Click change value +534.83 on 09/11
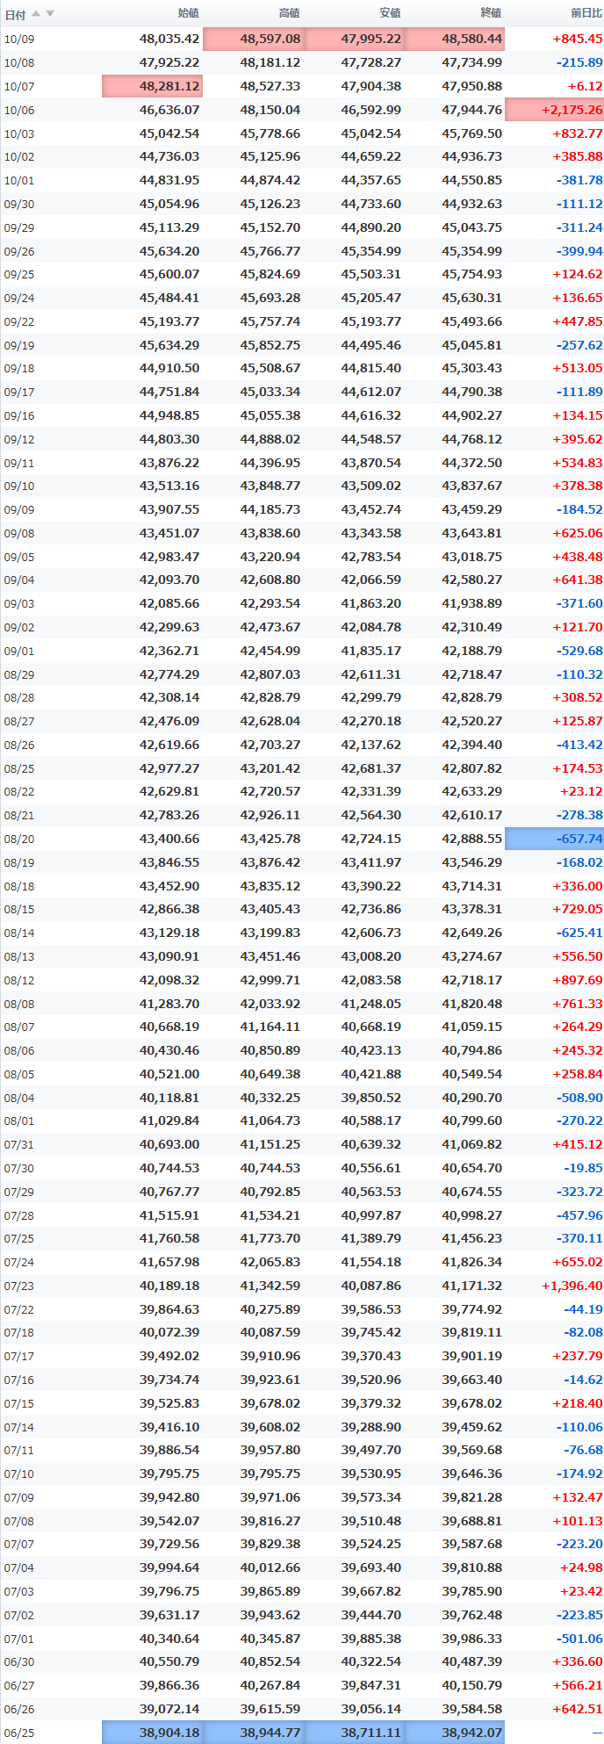Image resolution: width=604 pixels, height=1744 pixels. coord(578,463)
